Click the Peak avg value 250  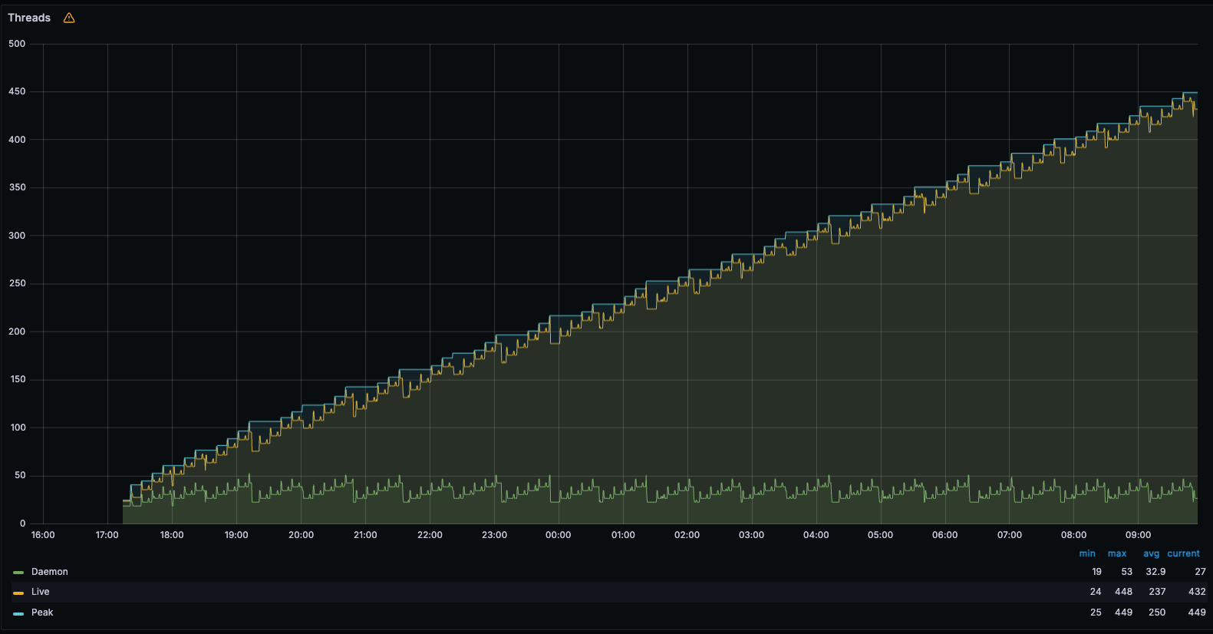1158,613
